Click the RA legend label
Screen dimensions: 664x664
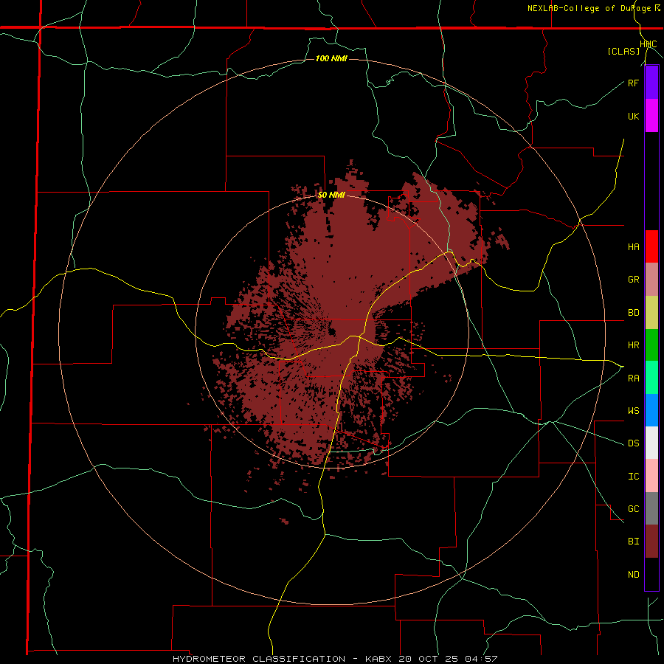coord(633,378)
